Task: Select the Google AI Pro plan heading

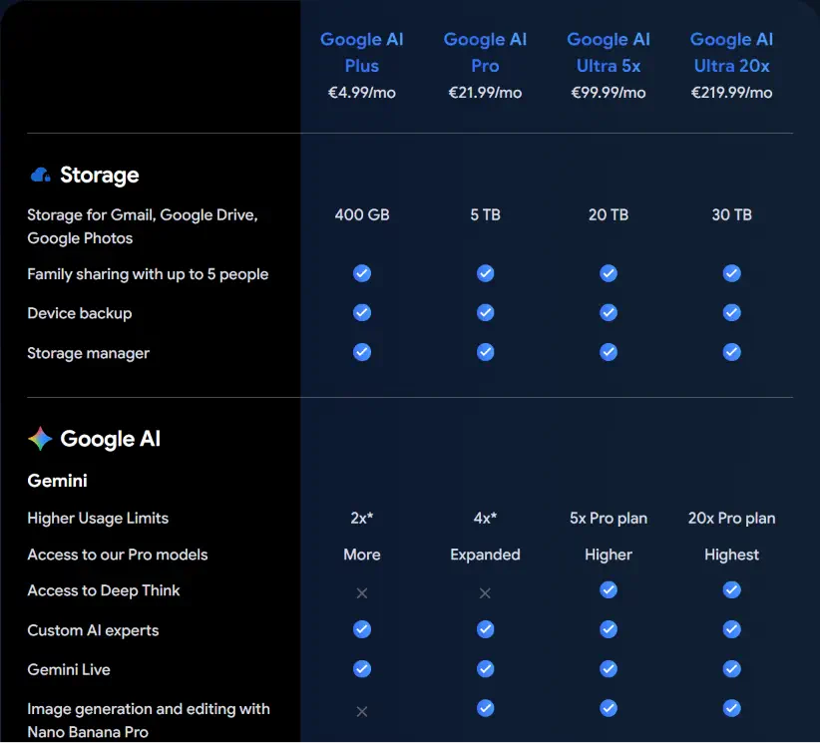Action: coord(485,52)
